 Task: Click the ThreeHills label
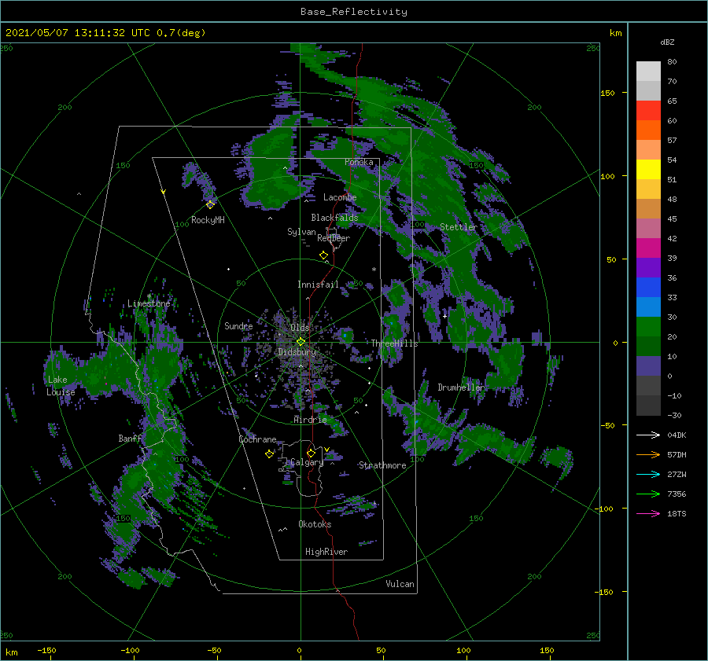[394, 343]
